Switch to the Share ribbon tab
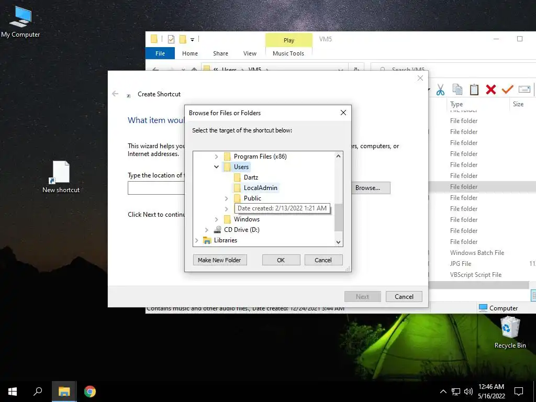536x402 pixels. point(220,53)
